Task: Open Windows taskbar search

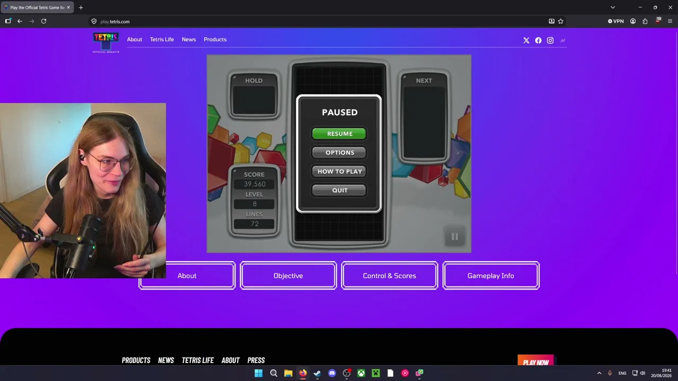Action: pos(274,373)
